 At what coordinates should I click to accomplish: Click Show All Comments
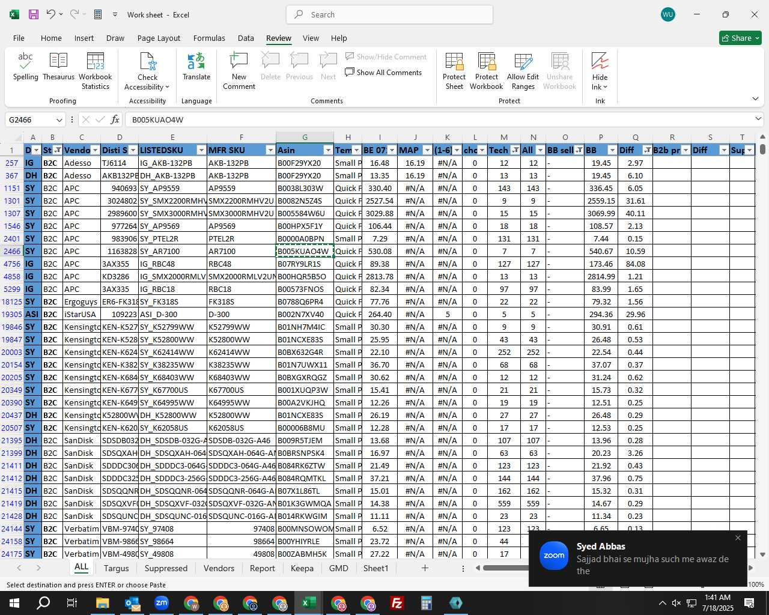[x=383, y=73]
